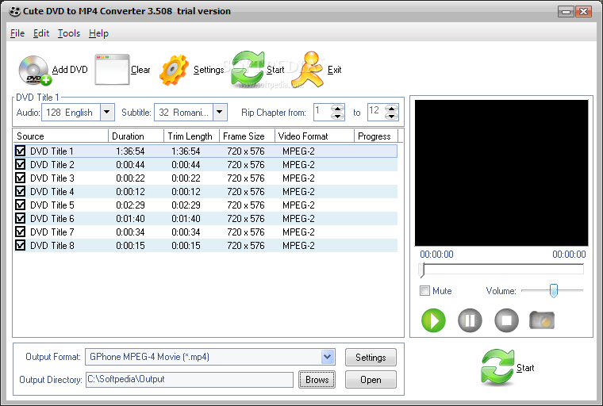The image size is (603, 406).
Task: Open Settings via the gear icon
Action: coord(175,70)
